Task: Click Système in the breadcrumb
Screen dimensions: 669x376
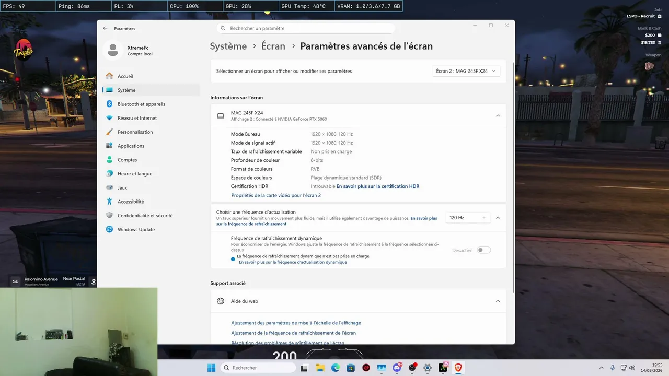Action: pos(228,46)
